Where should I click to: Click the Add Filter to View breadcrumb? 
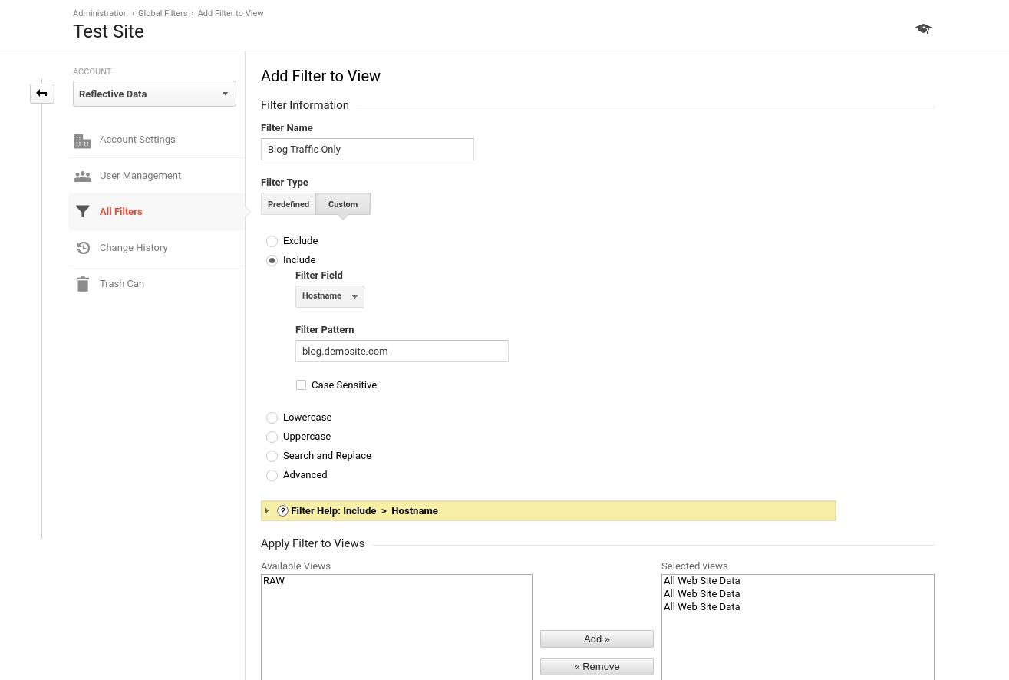231,13
